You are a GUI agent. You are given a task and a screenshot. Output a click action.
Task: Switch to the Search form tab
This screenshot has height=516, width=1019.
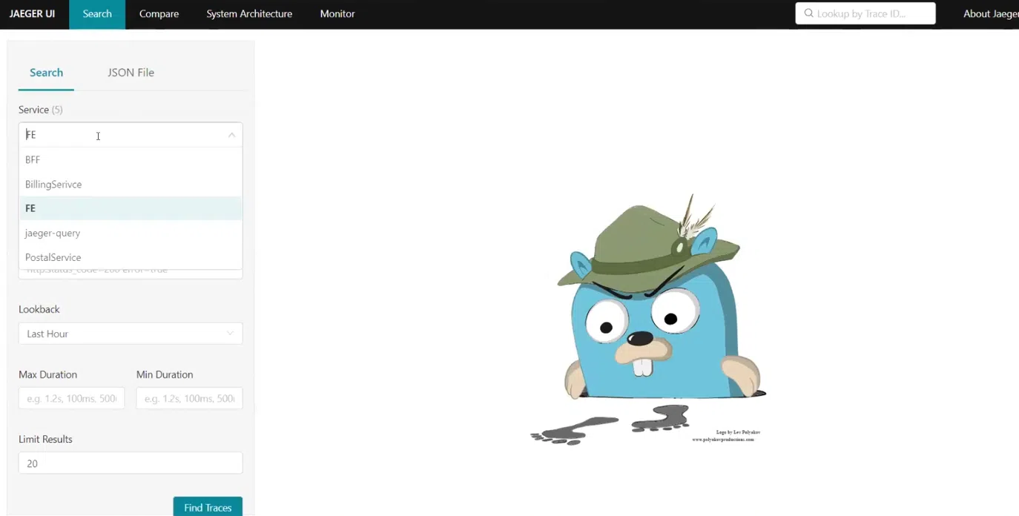click(46, 73)
